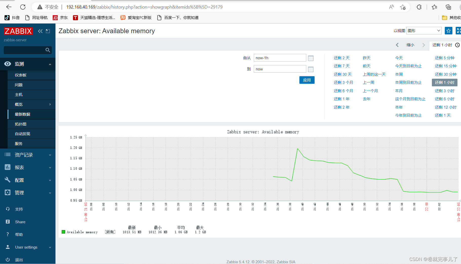Open browser collections icon
This screenshot has width=461, height=264.
(x=448, y=7)
